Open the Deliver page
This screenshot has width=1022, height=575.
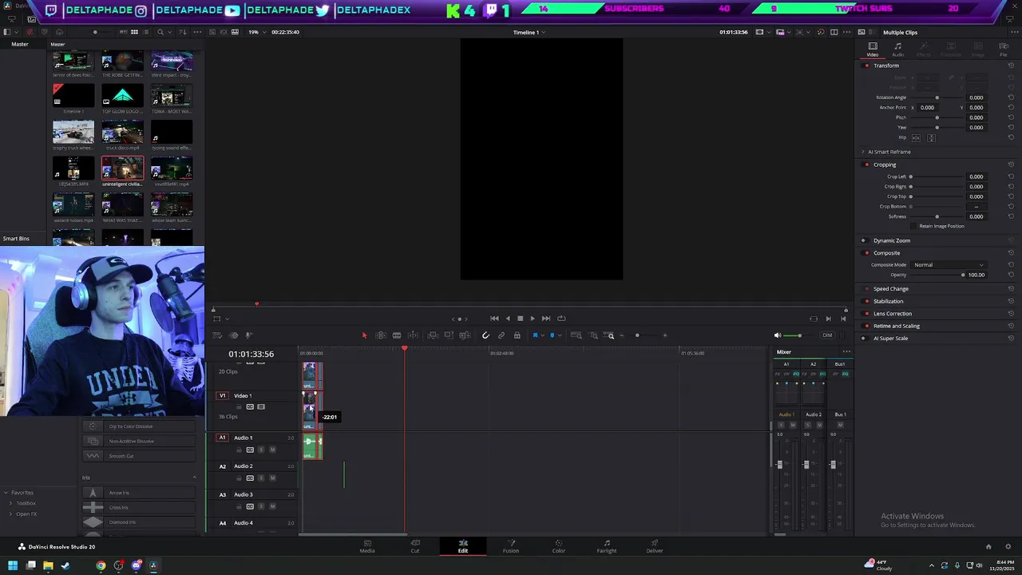(x=655, y=546)
